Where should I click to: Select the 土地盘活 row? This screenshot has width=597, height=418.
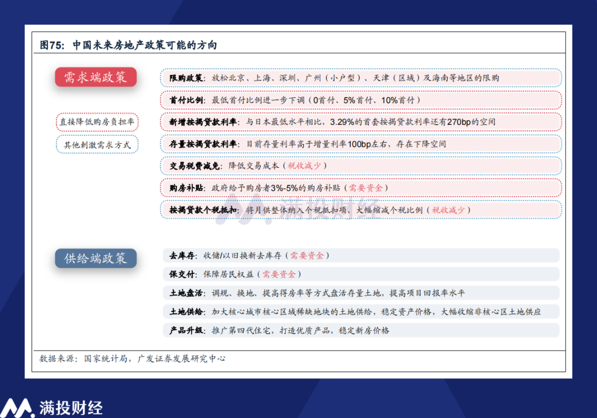pyautogui.click(x=362, y=293)
